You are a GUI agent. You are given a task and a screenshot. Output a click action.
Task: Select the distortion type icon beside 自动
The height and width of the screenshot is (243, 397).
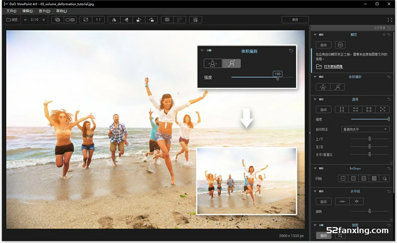pyautogui.click(x=340, y=45)
